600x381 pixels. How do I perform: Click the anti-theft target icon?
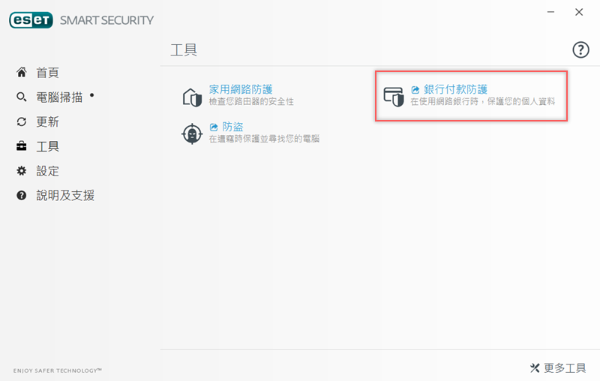[193, 133]
